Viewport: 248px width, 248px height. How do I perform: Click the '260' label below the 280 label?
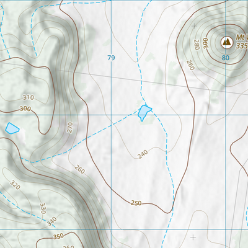point(190,65)
